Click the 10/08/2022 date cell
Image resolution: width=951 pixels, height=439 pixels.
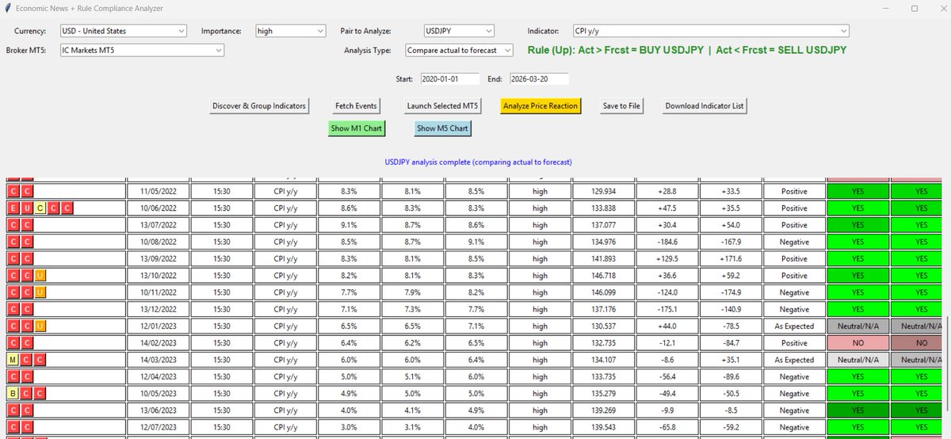158,242
